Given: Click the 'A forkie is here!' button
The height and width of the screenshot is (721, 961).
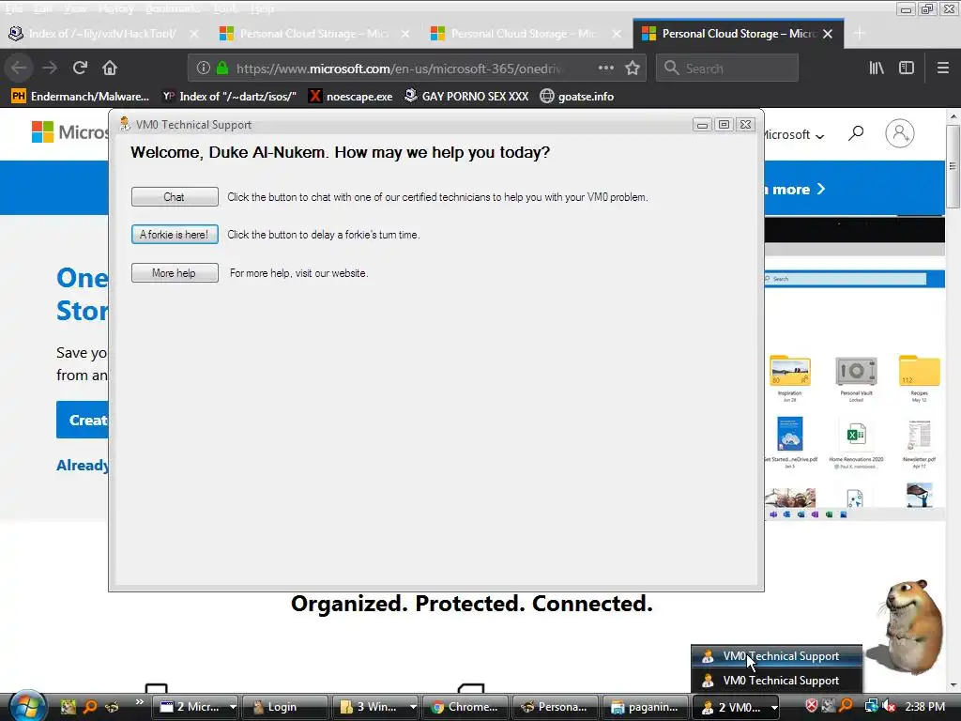Looking at the screenshot, I should [175, 234].
